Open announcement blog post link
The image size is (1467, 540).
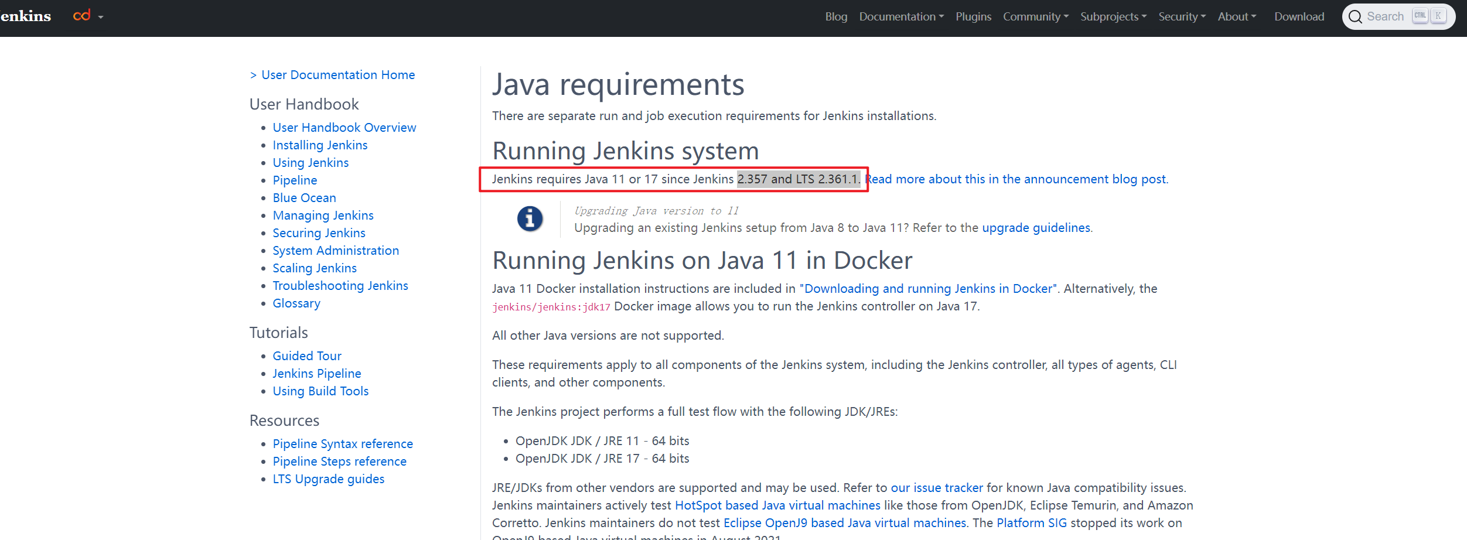pos(1017,179)
